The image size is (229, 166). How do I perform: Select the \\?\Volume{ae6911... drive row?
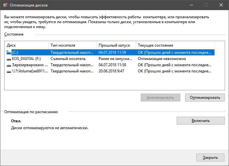110,71
